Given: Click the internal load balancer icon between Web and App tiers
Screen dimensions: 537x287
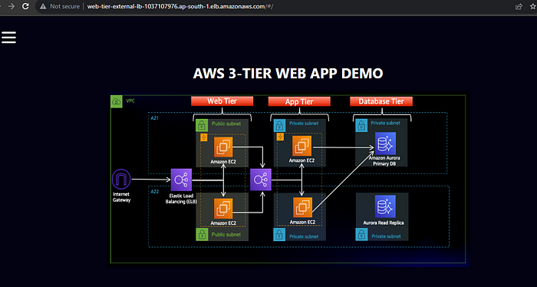Looking at the screenshot, I should point(261,180).
